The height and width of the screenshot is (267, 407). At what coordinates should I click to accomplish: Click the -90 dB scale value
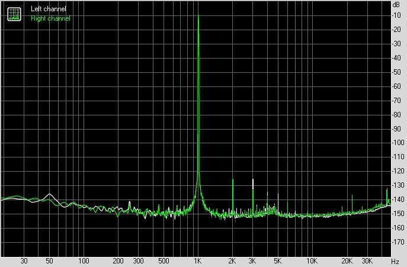[x=396, y=128]
